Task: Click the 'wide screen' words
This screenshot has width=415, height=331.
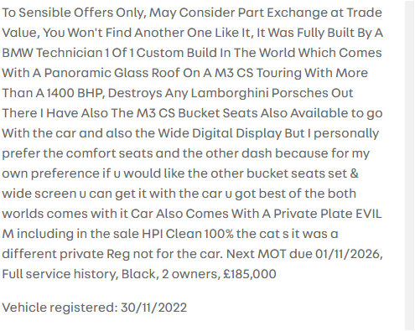Action: click(x=39, y=194)
